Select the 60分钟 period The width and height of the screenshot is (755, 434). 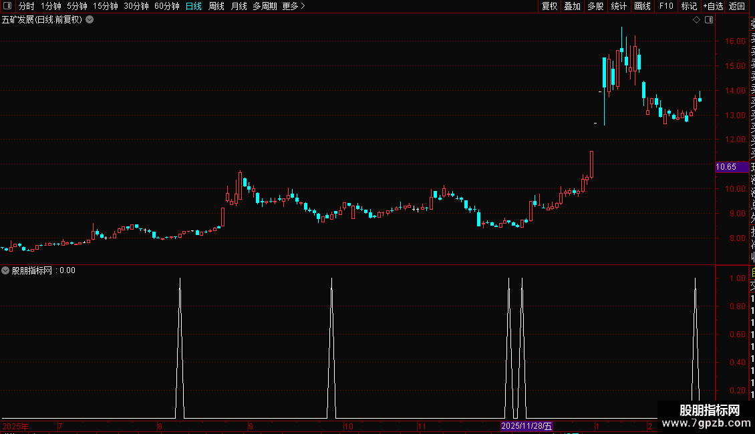pyautogui.click(x=167, y=6)
